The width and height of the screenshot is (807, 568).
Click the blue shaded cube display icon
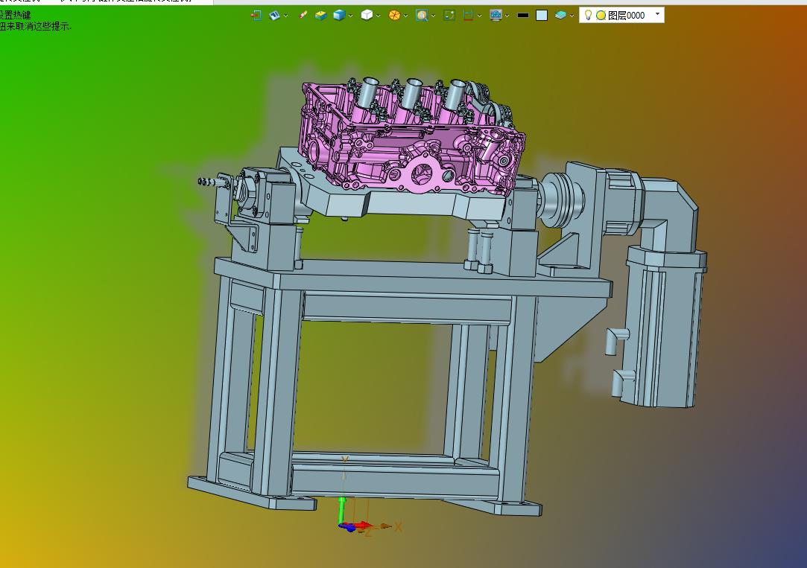(x=338, y=16)
